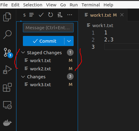Click work1.txt in the editor breadcrumb
Viewport: 139px width, 131px height.
[103, 25]
